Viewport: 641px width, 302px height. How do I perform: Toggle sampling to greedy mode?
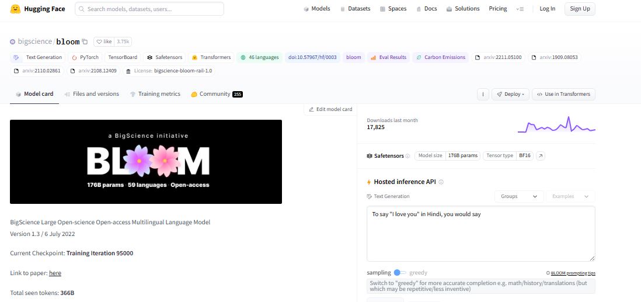[399, 273]
